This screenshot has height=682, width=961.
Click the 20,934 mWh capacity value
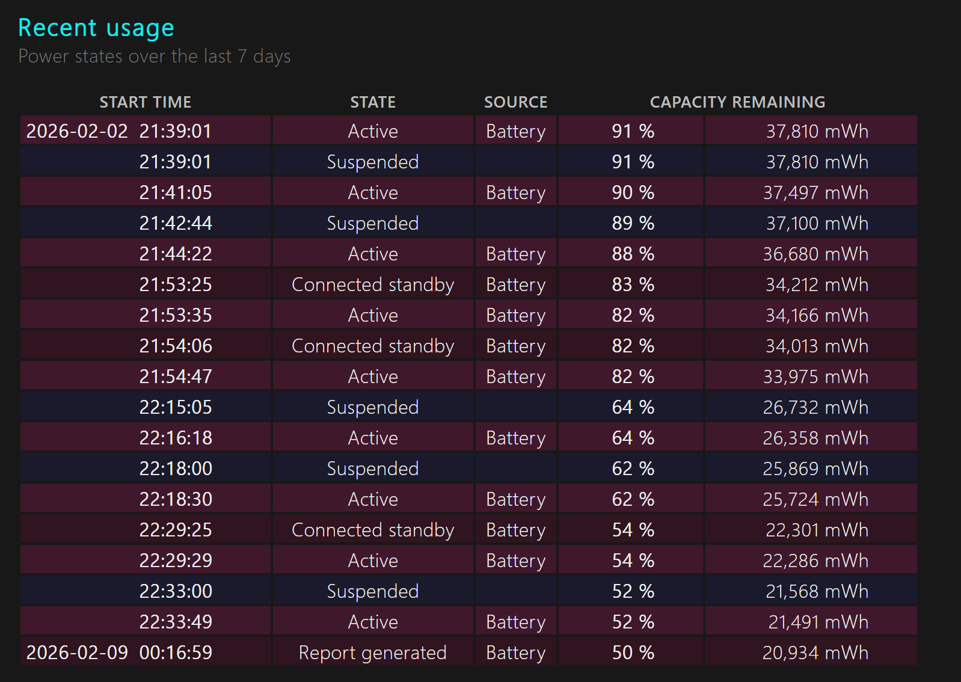point(815,653)
